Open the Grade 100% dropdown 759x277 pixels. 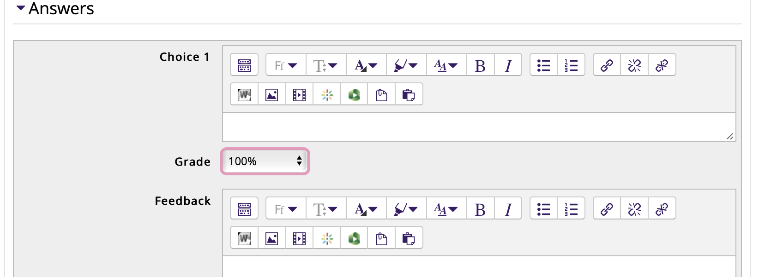point(265,161)
